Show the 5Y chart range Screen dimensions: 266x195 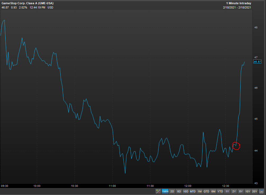click(x=241, y=191)
